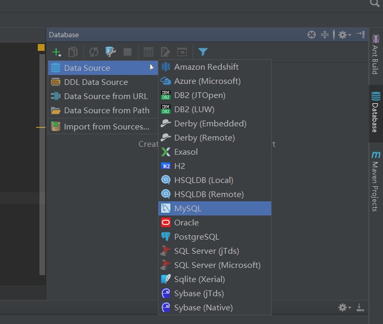Click the Collapse All icon
Screen dimensions: 383x324
[325, 35]
